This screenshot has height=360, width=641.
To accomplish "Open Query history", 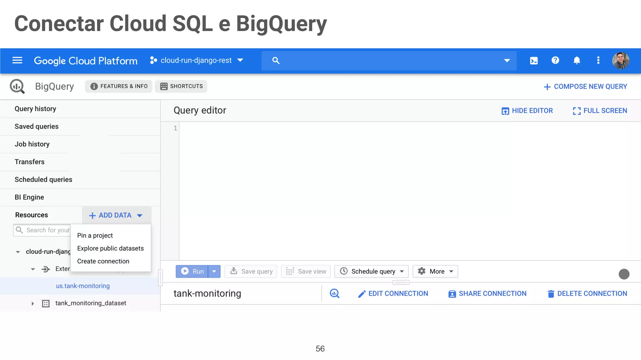I will coord(80,109).
